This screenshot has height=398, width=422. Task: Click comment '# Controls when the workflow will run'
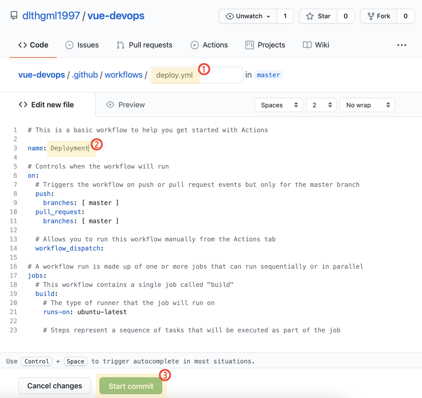click(x=98, y=167)
